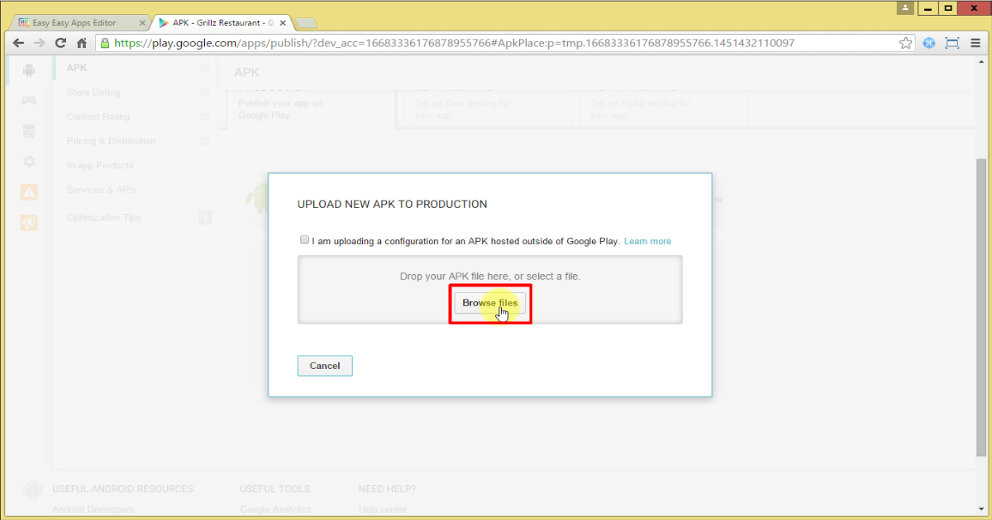This screenshot has height=520, width=992.
Task: Open the Chrome hamburger menu
Action: point(975,43)
